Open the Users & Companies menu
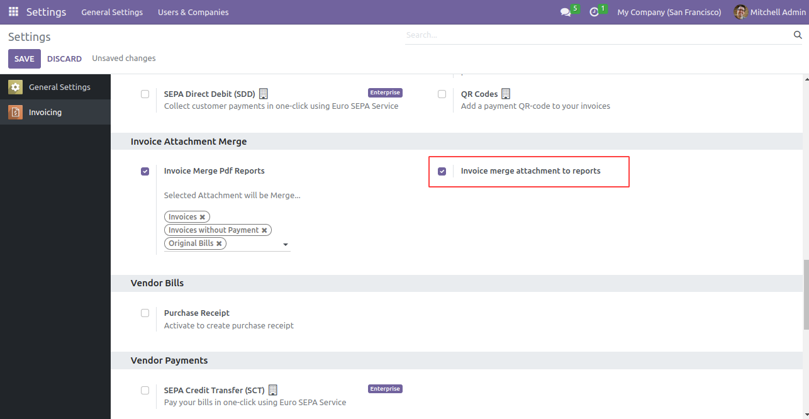Viewport: 809px width, 419px height. click(193, 12)
